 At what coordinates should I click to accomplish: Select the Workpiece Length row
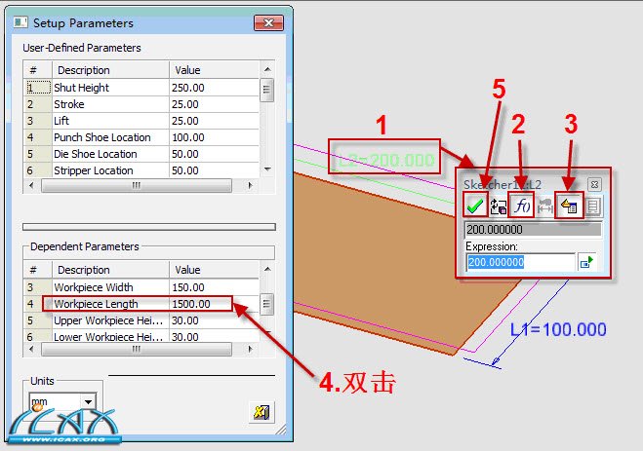141,304
